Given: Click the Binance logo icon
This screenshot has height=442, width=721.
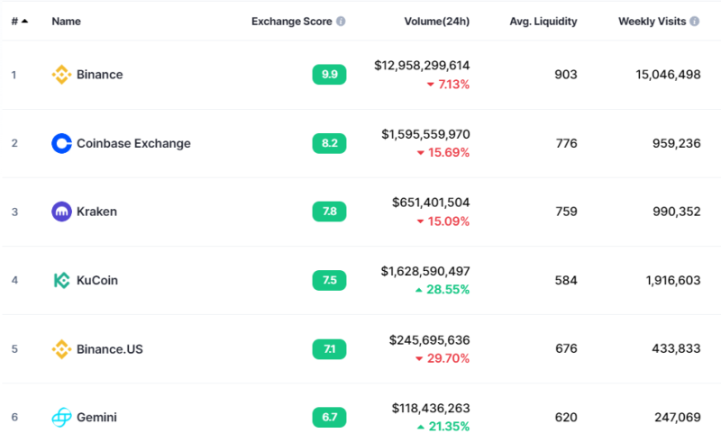Looking at the screenshot, I should tap(61, 75).
